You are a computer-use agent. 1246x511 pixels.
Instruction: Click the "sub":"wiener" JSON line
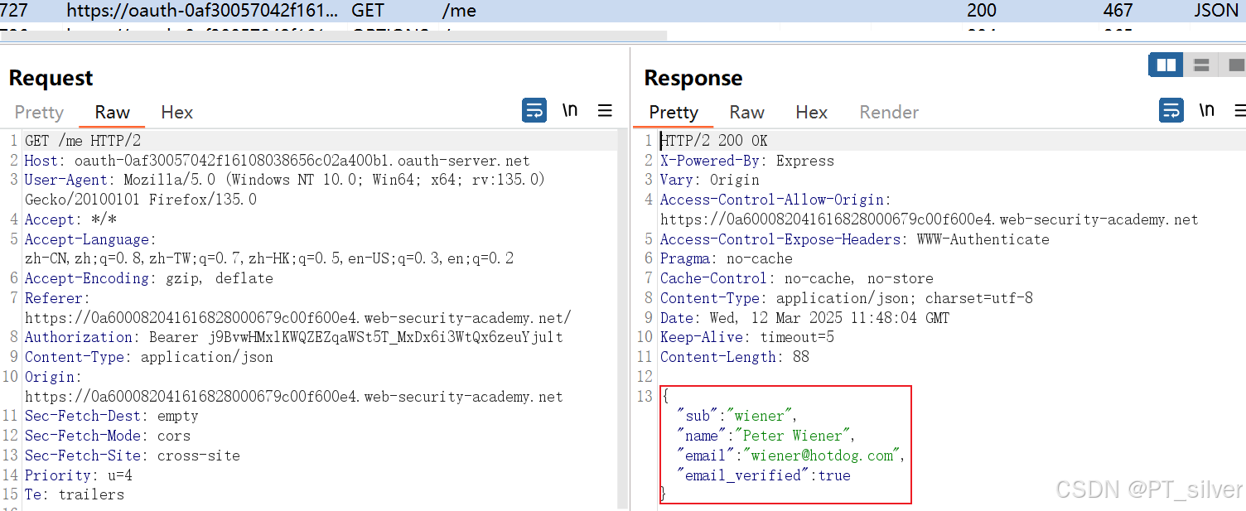pyautogui.click(x=736, y=416)
